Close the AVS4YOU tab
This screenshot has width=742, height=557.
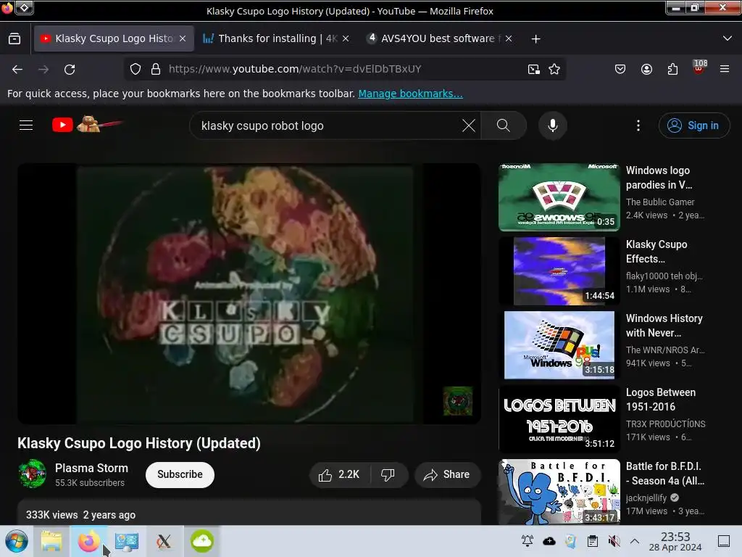point(509,38)
